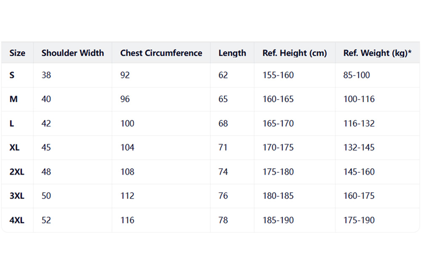Select shoulder width value 45

coord(46,148)
